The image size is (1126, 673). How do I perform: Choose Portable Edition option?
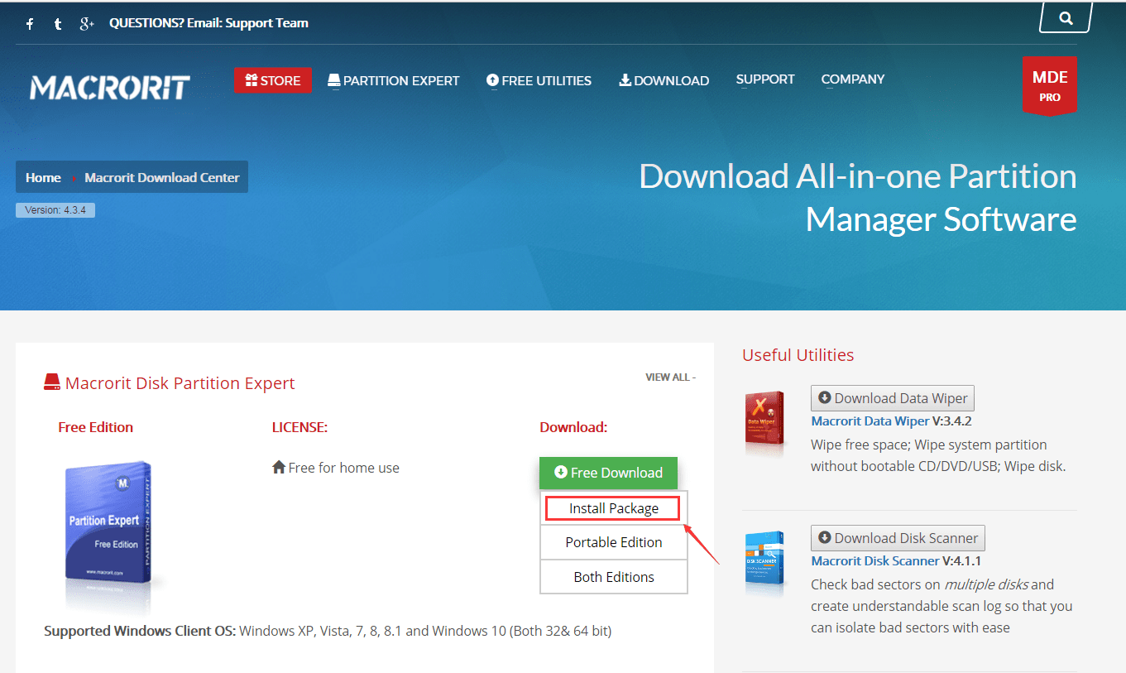614,542
